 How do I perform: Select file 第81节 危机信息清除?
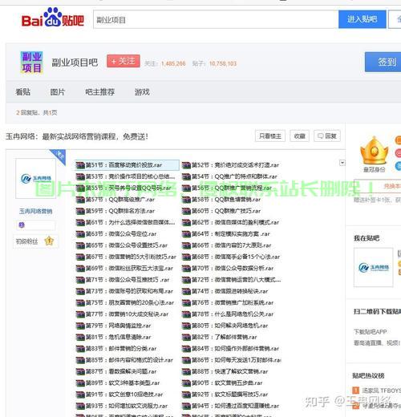tap(113, 338)
